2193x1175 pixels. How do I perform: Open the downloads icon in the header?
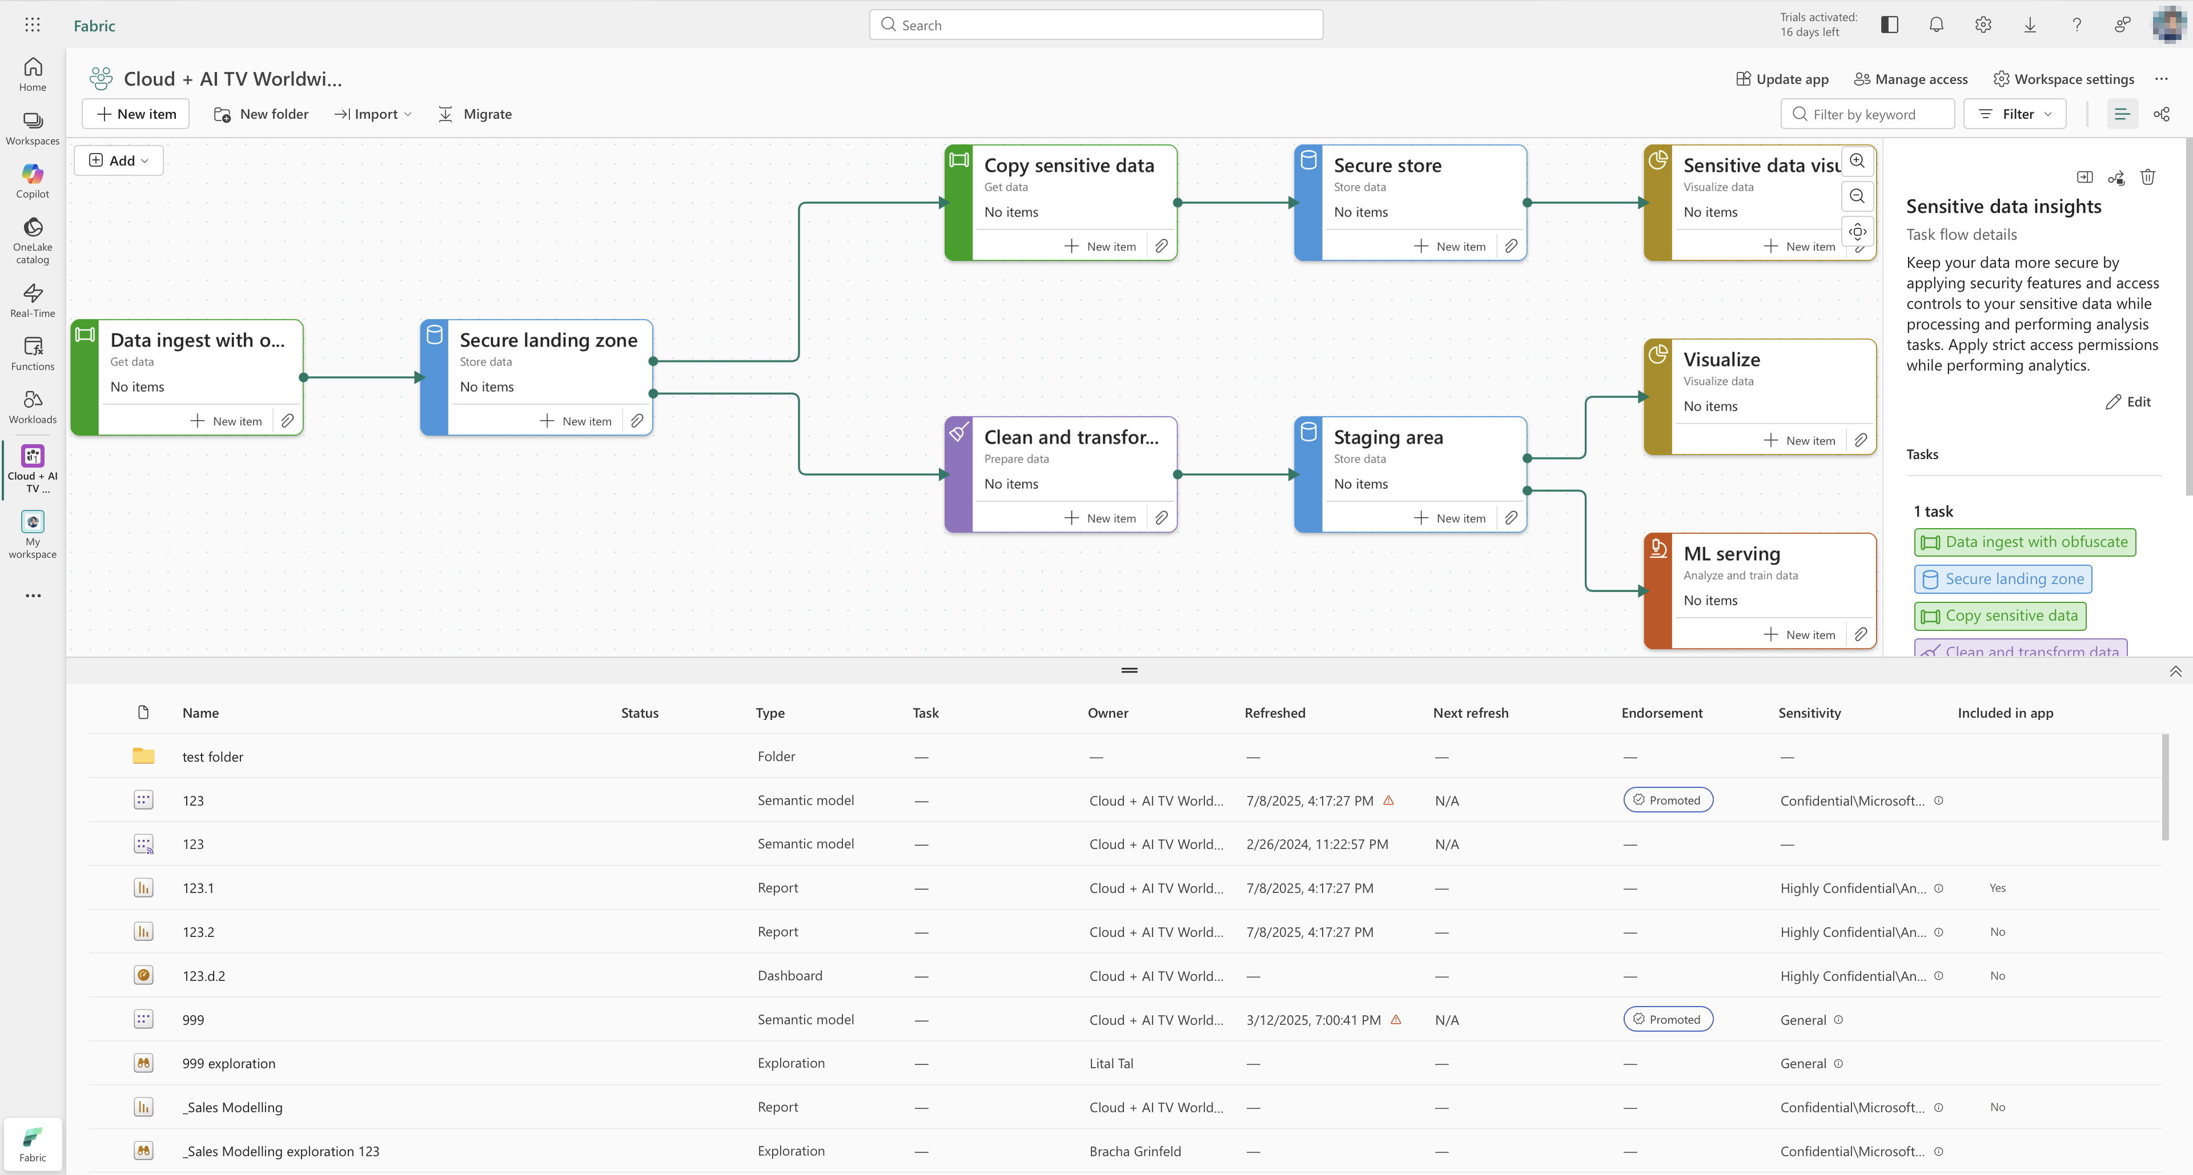pyautogui.click(x=2030, y=25)
